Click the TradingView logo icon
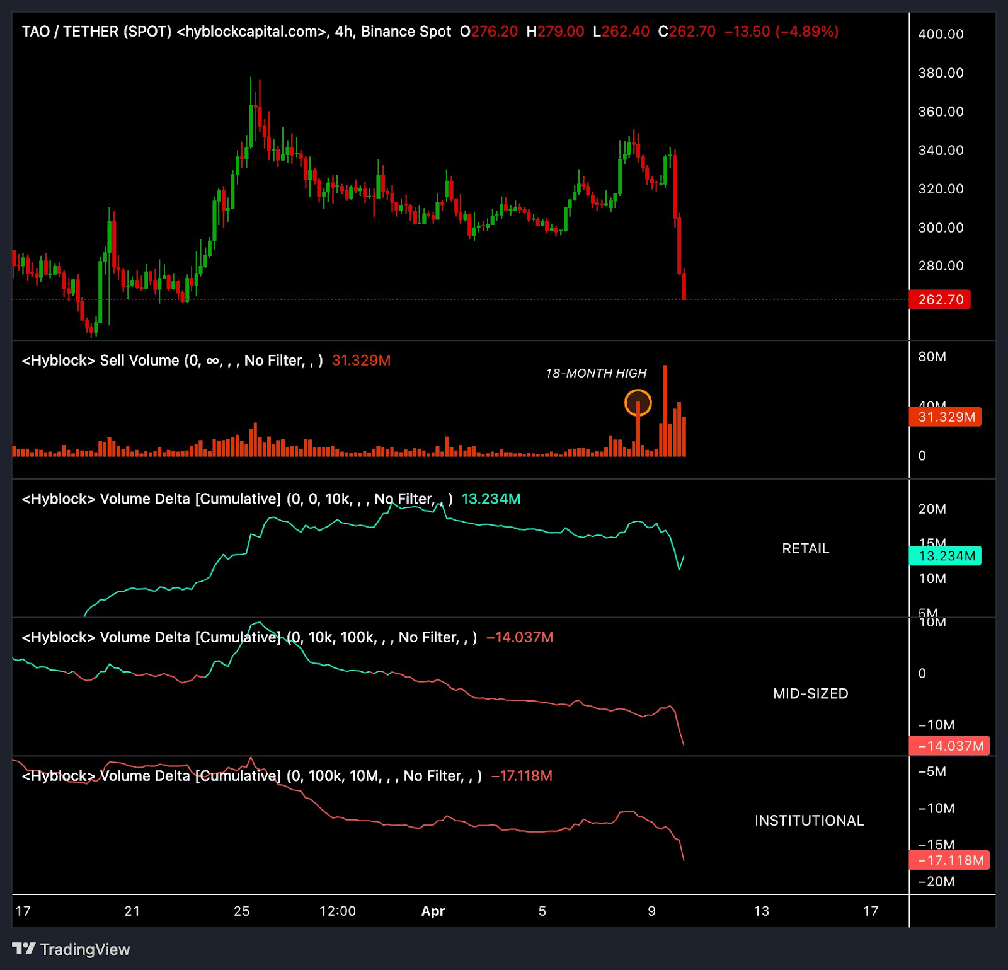Image resolution: width=1008 pixels, height=970 pixels. coord(23,949)
